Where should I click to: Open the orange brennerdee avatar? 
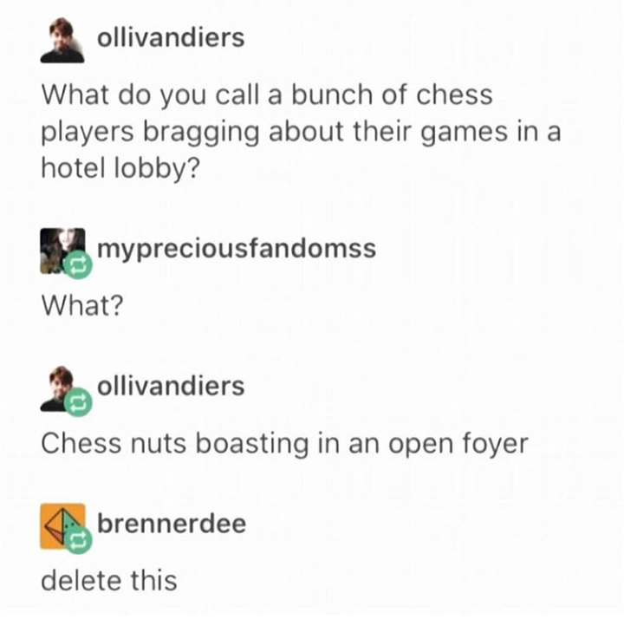pos(62,526)
